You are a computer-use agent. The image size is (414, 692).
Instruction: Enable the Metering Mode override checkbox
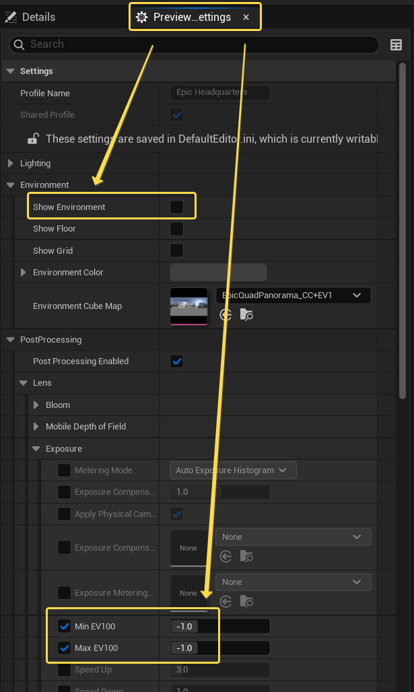click(64, 470)
